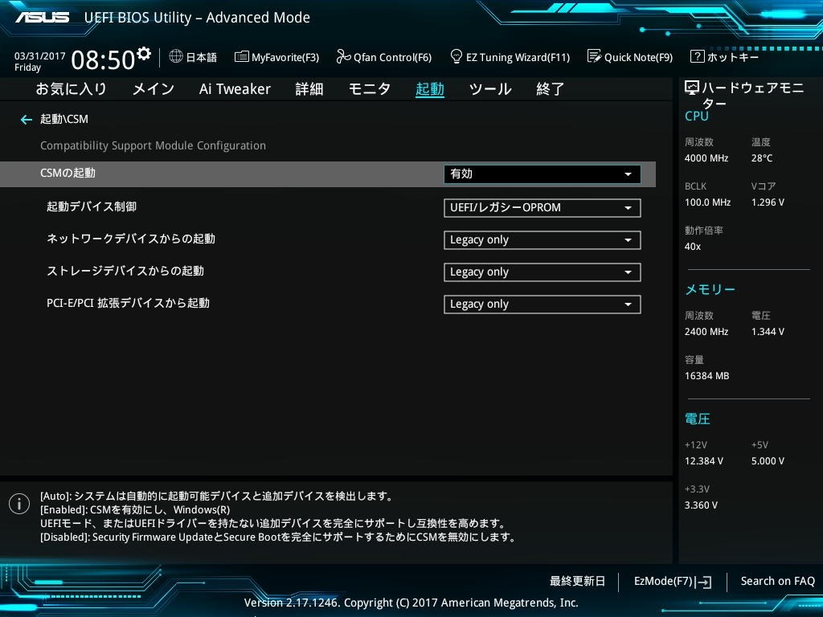The width and height of the screenshot is (823, 617).
Task: Click the Compatibility Support Module Configuration heading
Action: (x=153, y=146)
